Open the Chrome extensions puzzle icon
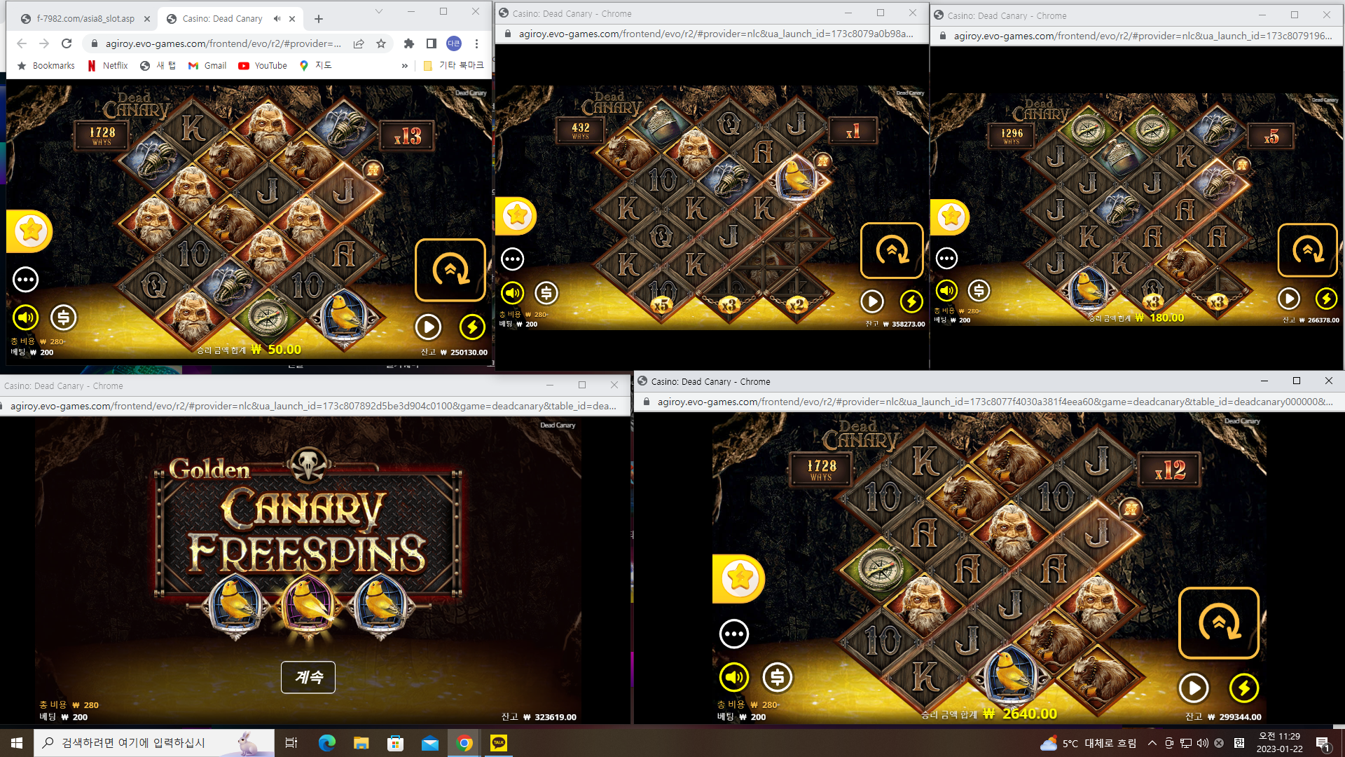Viewport: 1345px width, 757px height. pyautogui.click(x=409, y=43)
